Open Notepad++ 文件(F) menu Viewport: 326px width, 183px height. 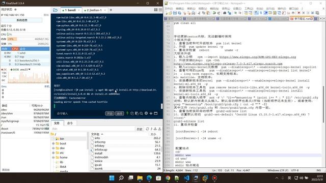point(169,9)
